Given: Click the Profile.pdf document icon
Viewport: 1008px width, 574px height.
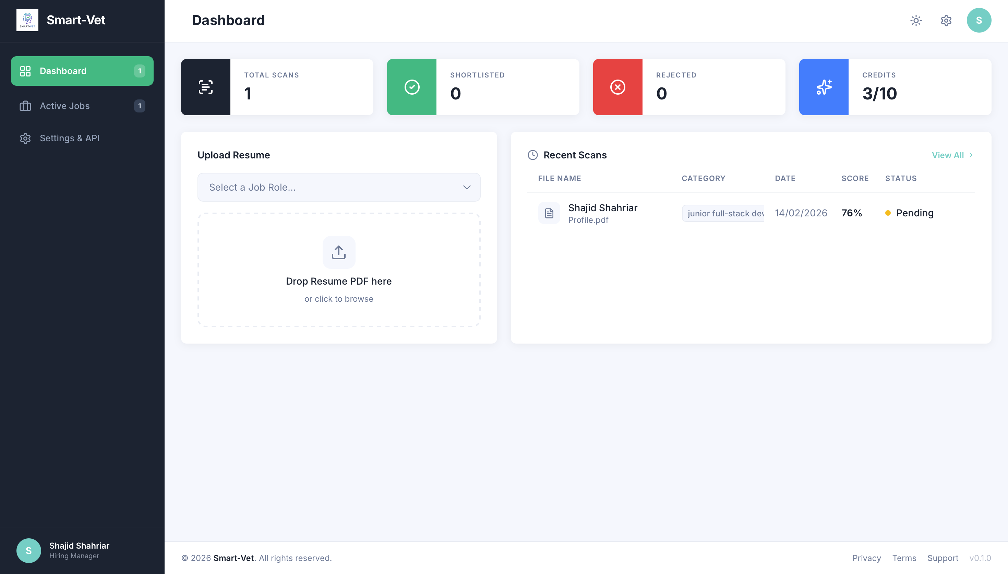Looking at the screenshot, I should point(549,213).
